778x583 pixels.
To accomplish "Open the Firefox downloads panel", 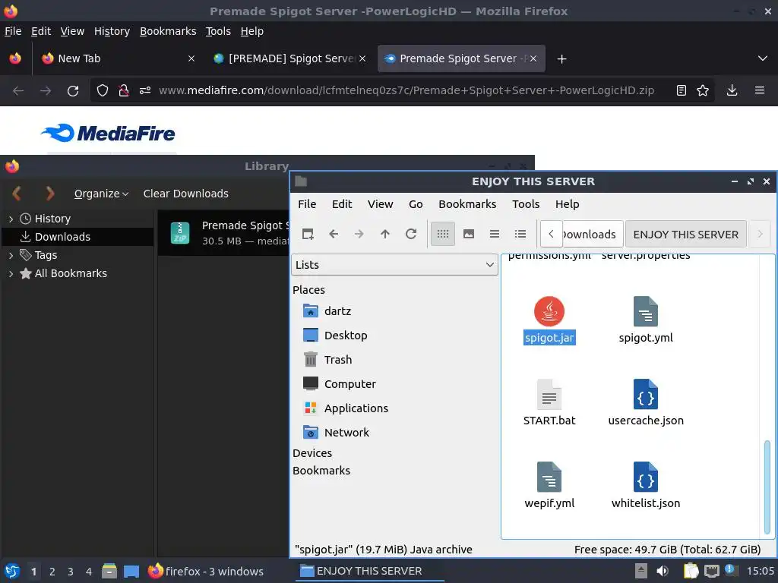I will click(x=732, y=90).
